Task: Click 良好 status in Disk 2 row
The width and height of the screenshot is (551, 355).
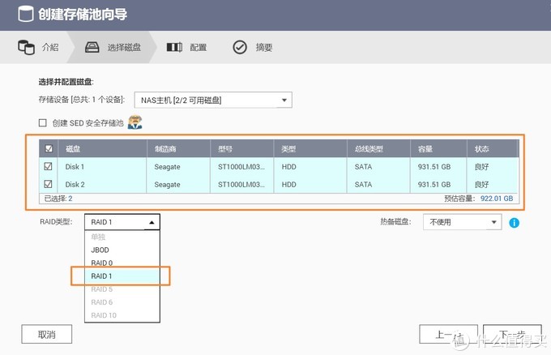Action: [x=482, y=185]
